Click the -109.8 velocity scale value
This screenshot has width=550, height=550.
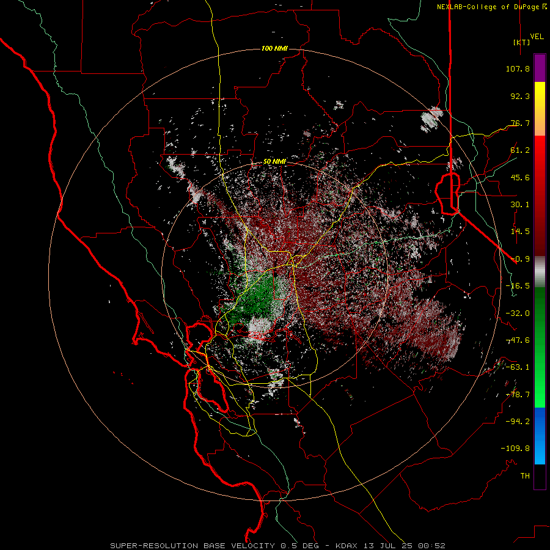[515, 449]
